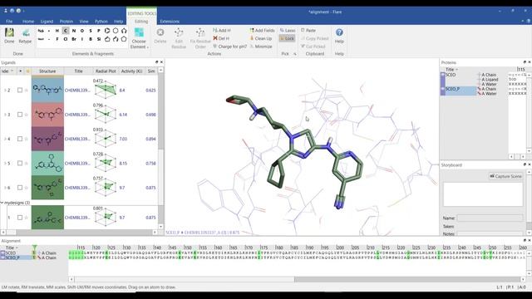This screenshot has height=299, width=532.
Task: Select the oxygen O element
Action: tap(82, 31)
